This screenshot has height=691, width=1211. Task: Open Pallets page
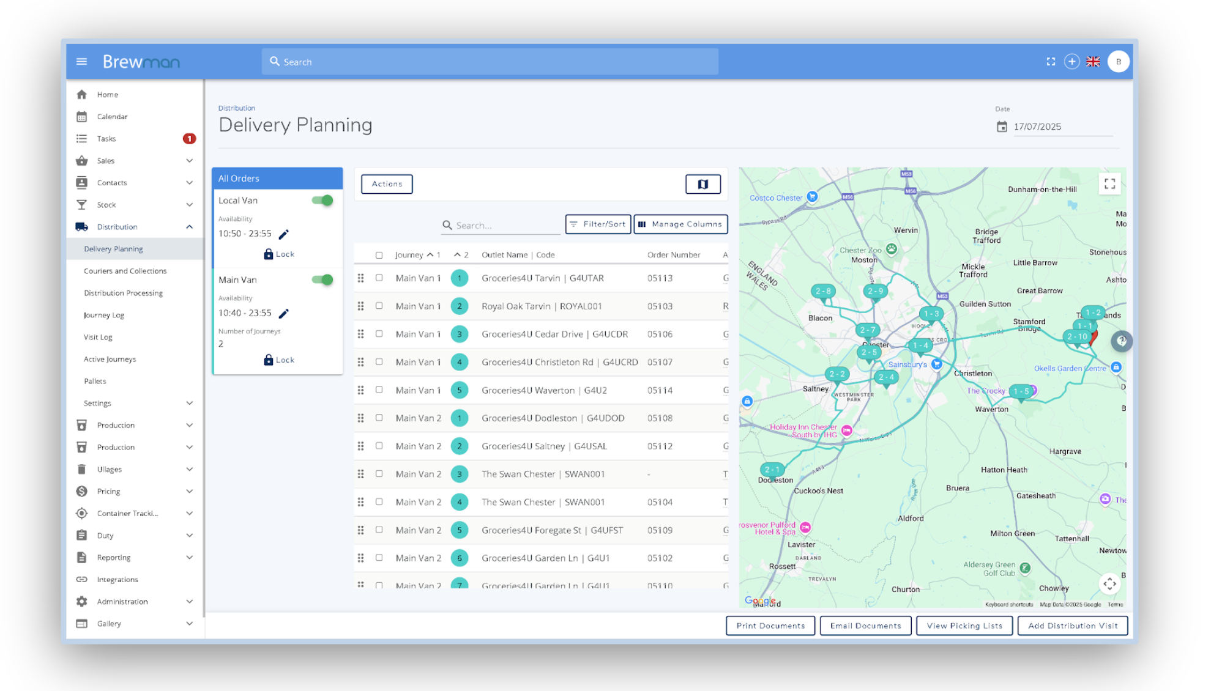[95, 382]
